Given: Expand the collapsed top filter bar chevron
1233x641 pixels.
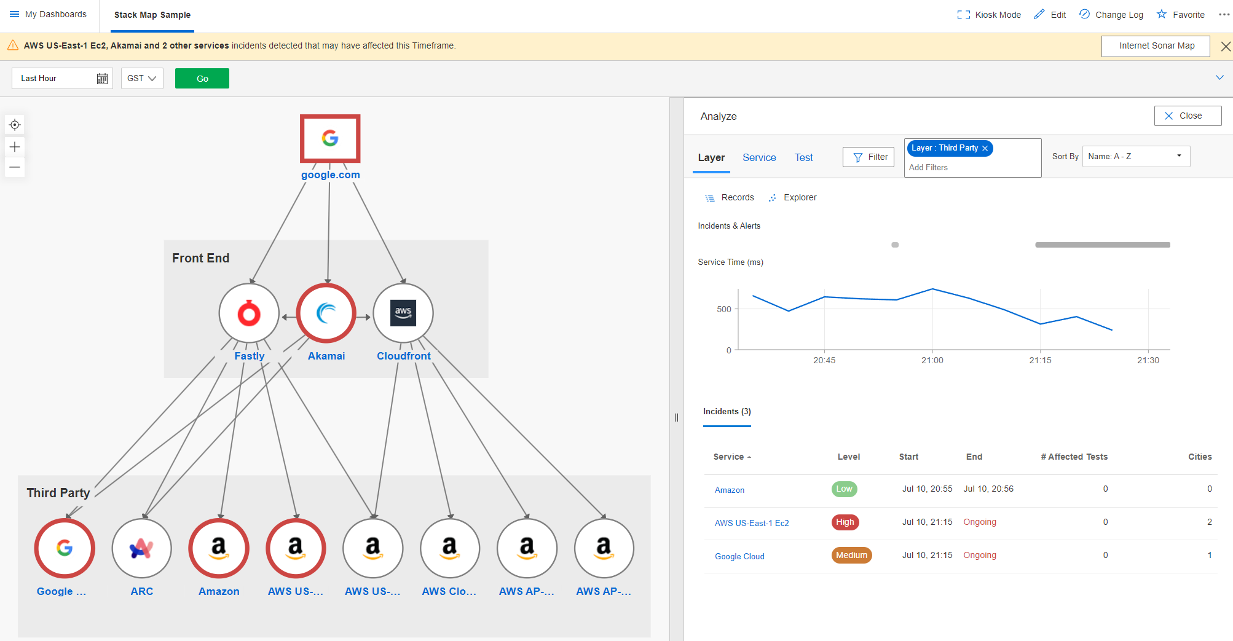Looking at the screenshot, I should pyautogui.click(x=1219, y=77).
